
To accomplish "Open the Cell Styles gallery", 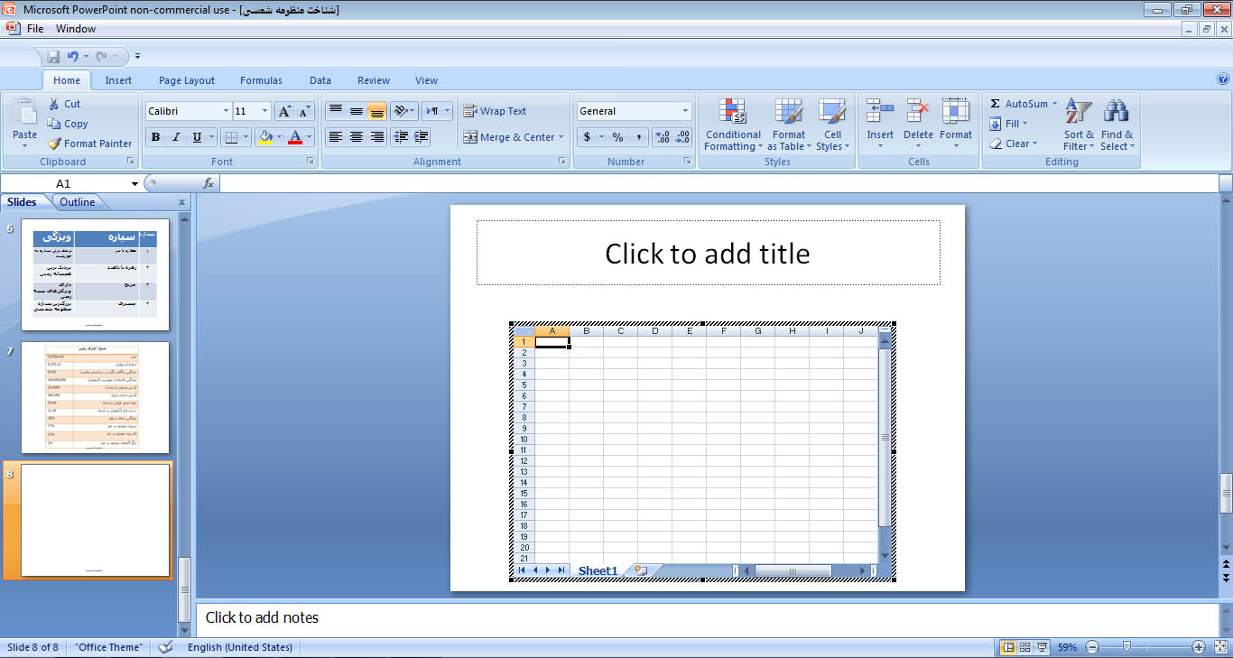I will pos(832,124).
